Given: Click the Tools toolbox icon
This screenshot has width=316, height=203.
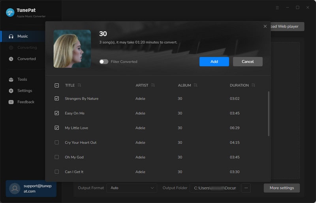Looking at the screenshot, I should (11, 79).
